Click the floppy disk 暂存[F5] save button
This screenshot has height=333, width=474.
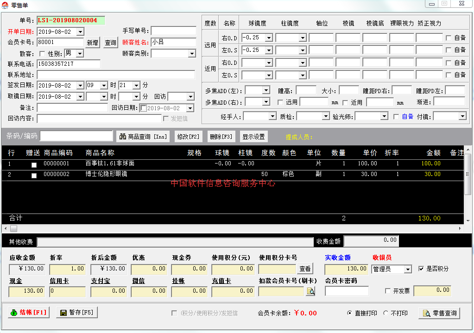pyautogui.click(x=77, y=313)
